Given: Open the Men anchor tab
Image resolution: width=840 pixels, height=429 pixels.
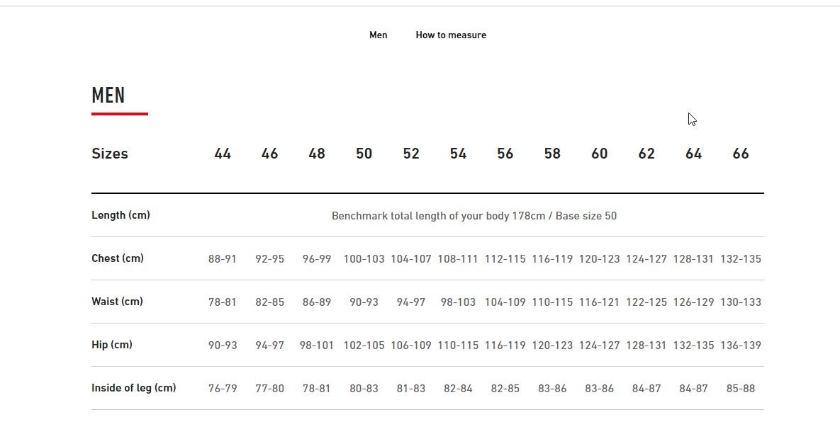Looking at the screenshot, I should coord(379,35).
